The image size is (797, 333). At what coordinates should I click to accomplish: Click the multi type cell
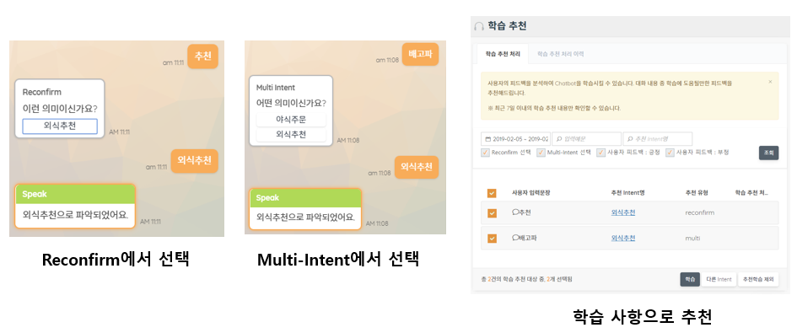(692, 238)
